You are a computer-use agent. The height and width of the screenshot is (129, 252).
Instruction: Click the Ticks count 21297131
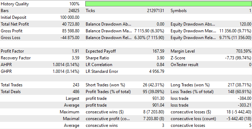156,11
